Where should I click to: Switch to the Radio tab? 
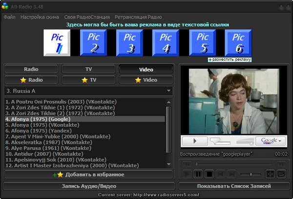point(31,69)
